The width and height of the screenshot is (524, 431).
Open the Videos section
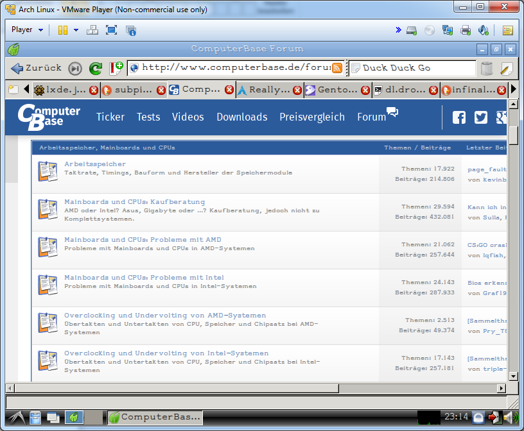tap(188, 117)
